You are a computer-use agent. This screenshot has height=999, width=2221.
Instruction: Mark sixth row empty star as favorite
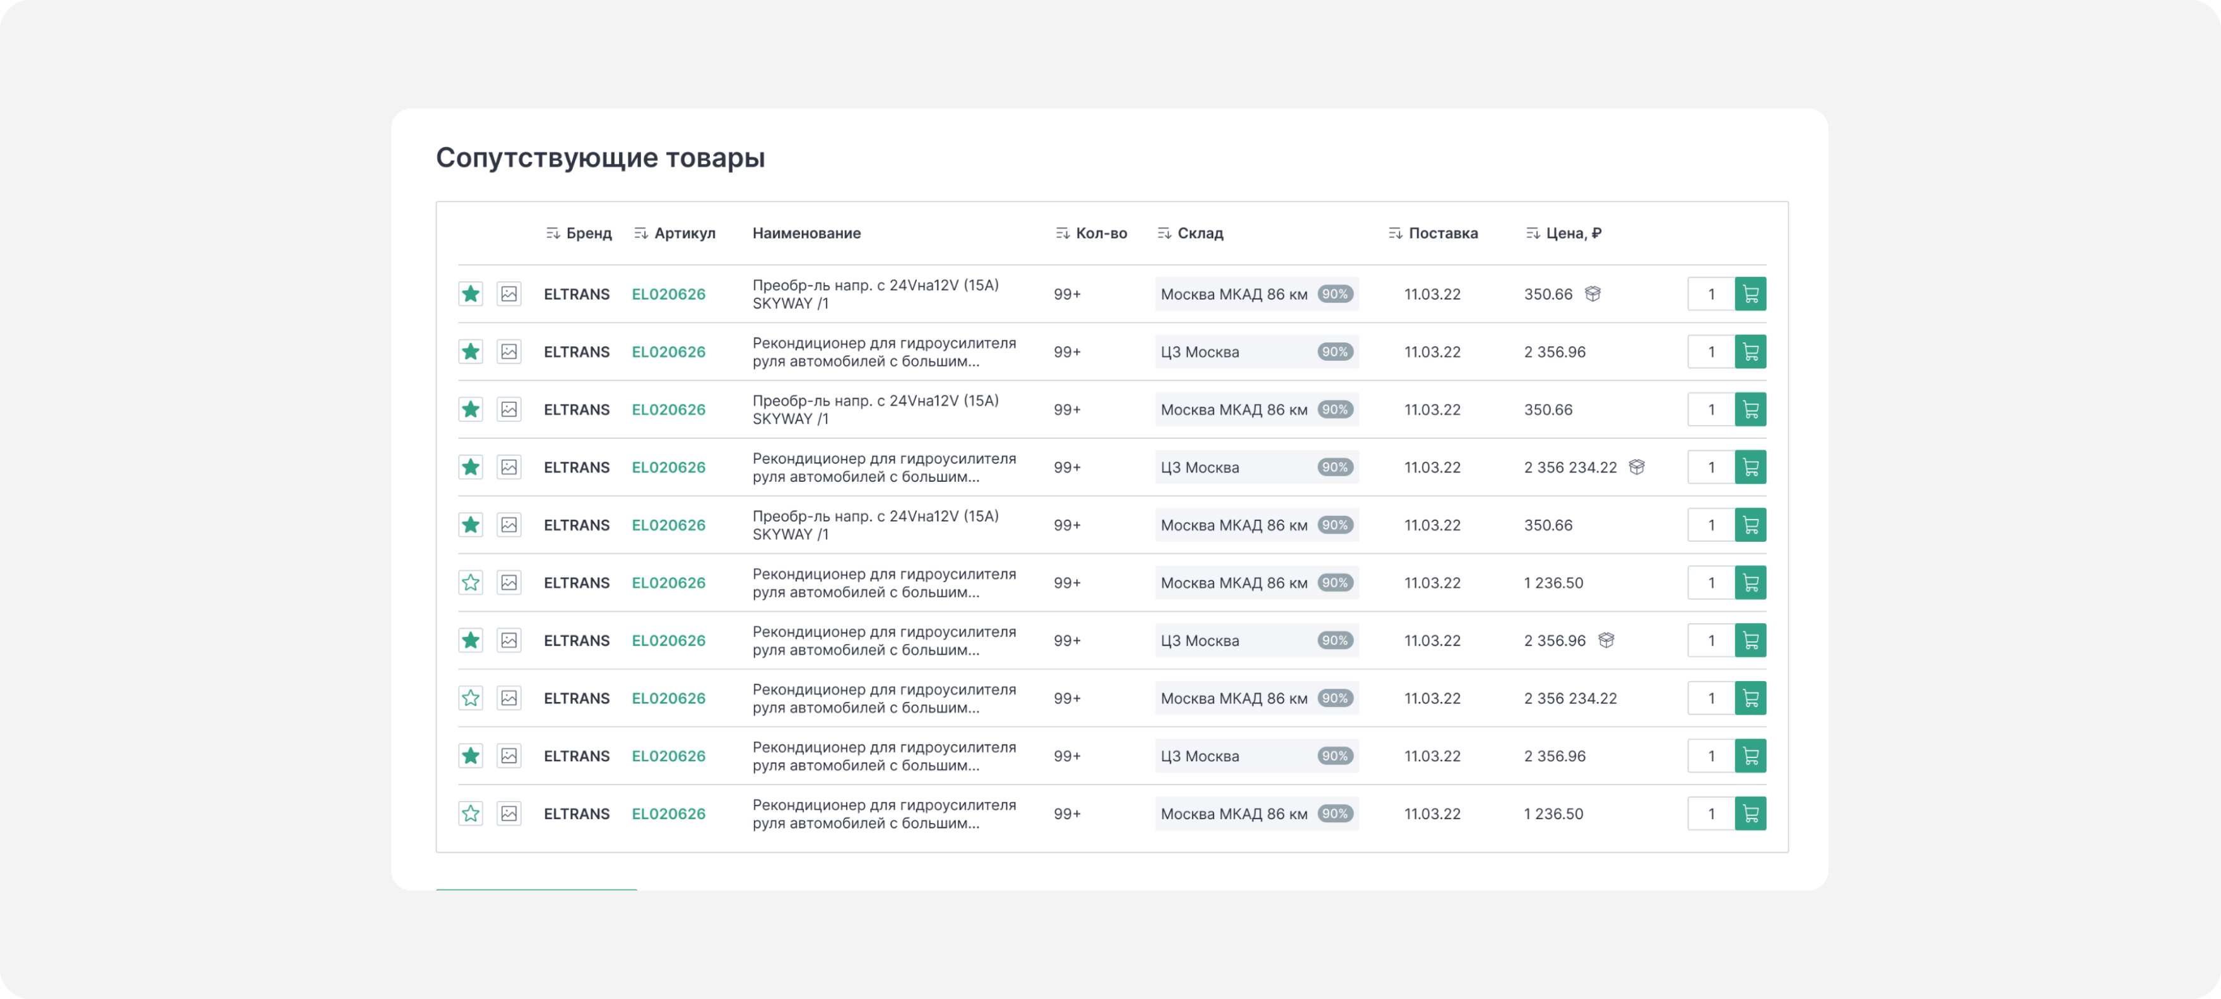[470, 583]
